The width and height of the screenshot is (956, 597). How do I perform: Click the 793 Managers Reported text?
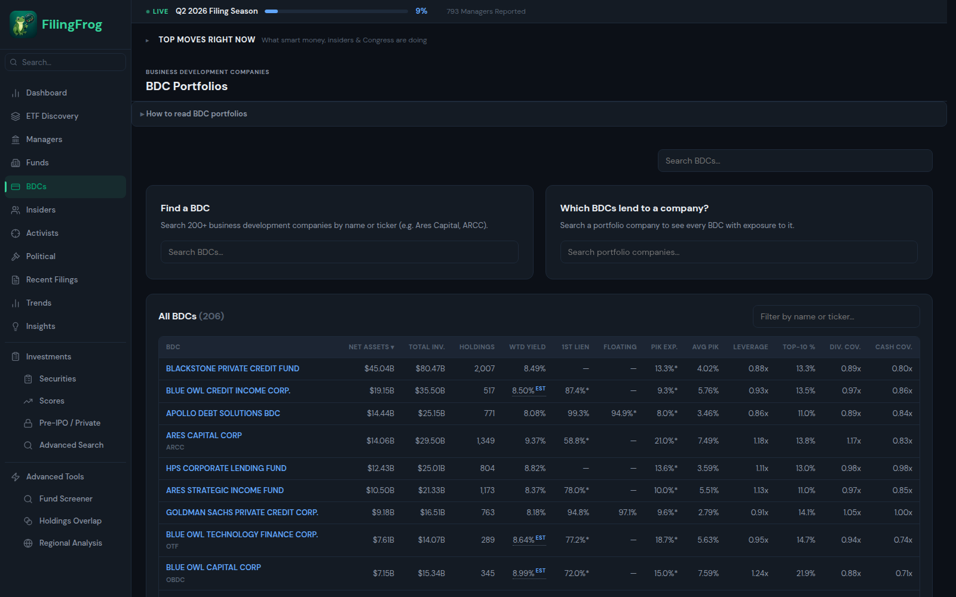486,11
